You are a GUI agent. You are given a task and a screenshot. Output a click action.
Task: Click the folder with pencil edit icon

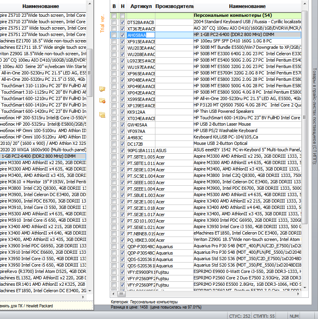click(102, 89)
